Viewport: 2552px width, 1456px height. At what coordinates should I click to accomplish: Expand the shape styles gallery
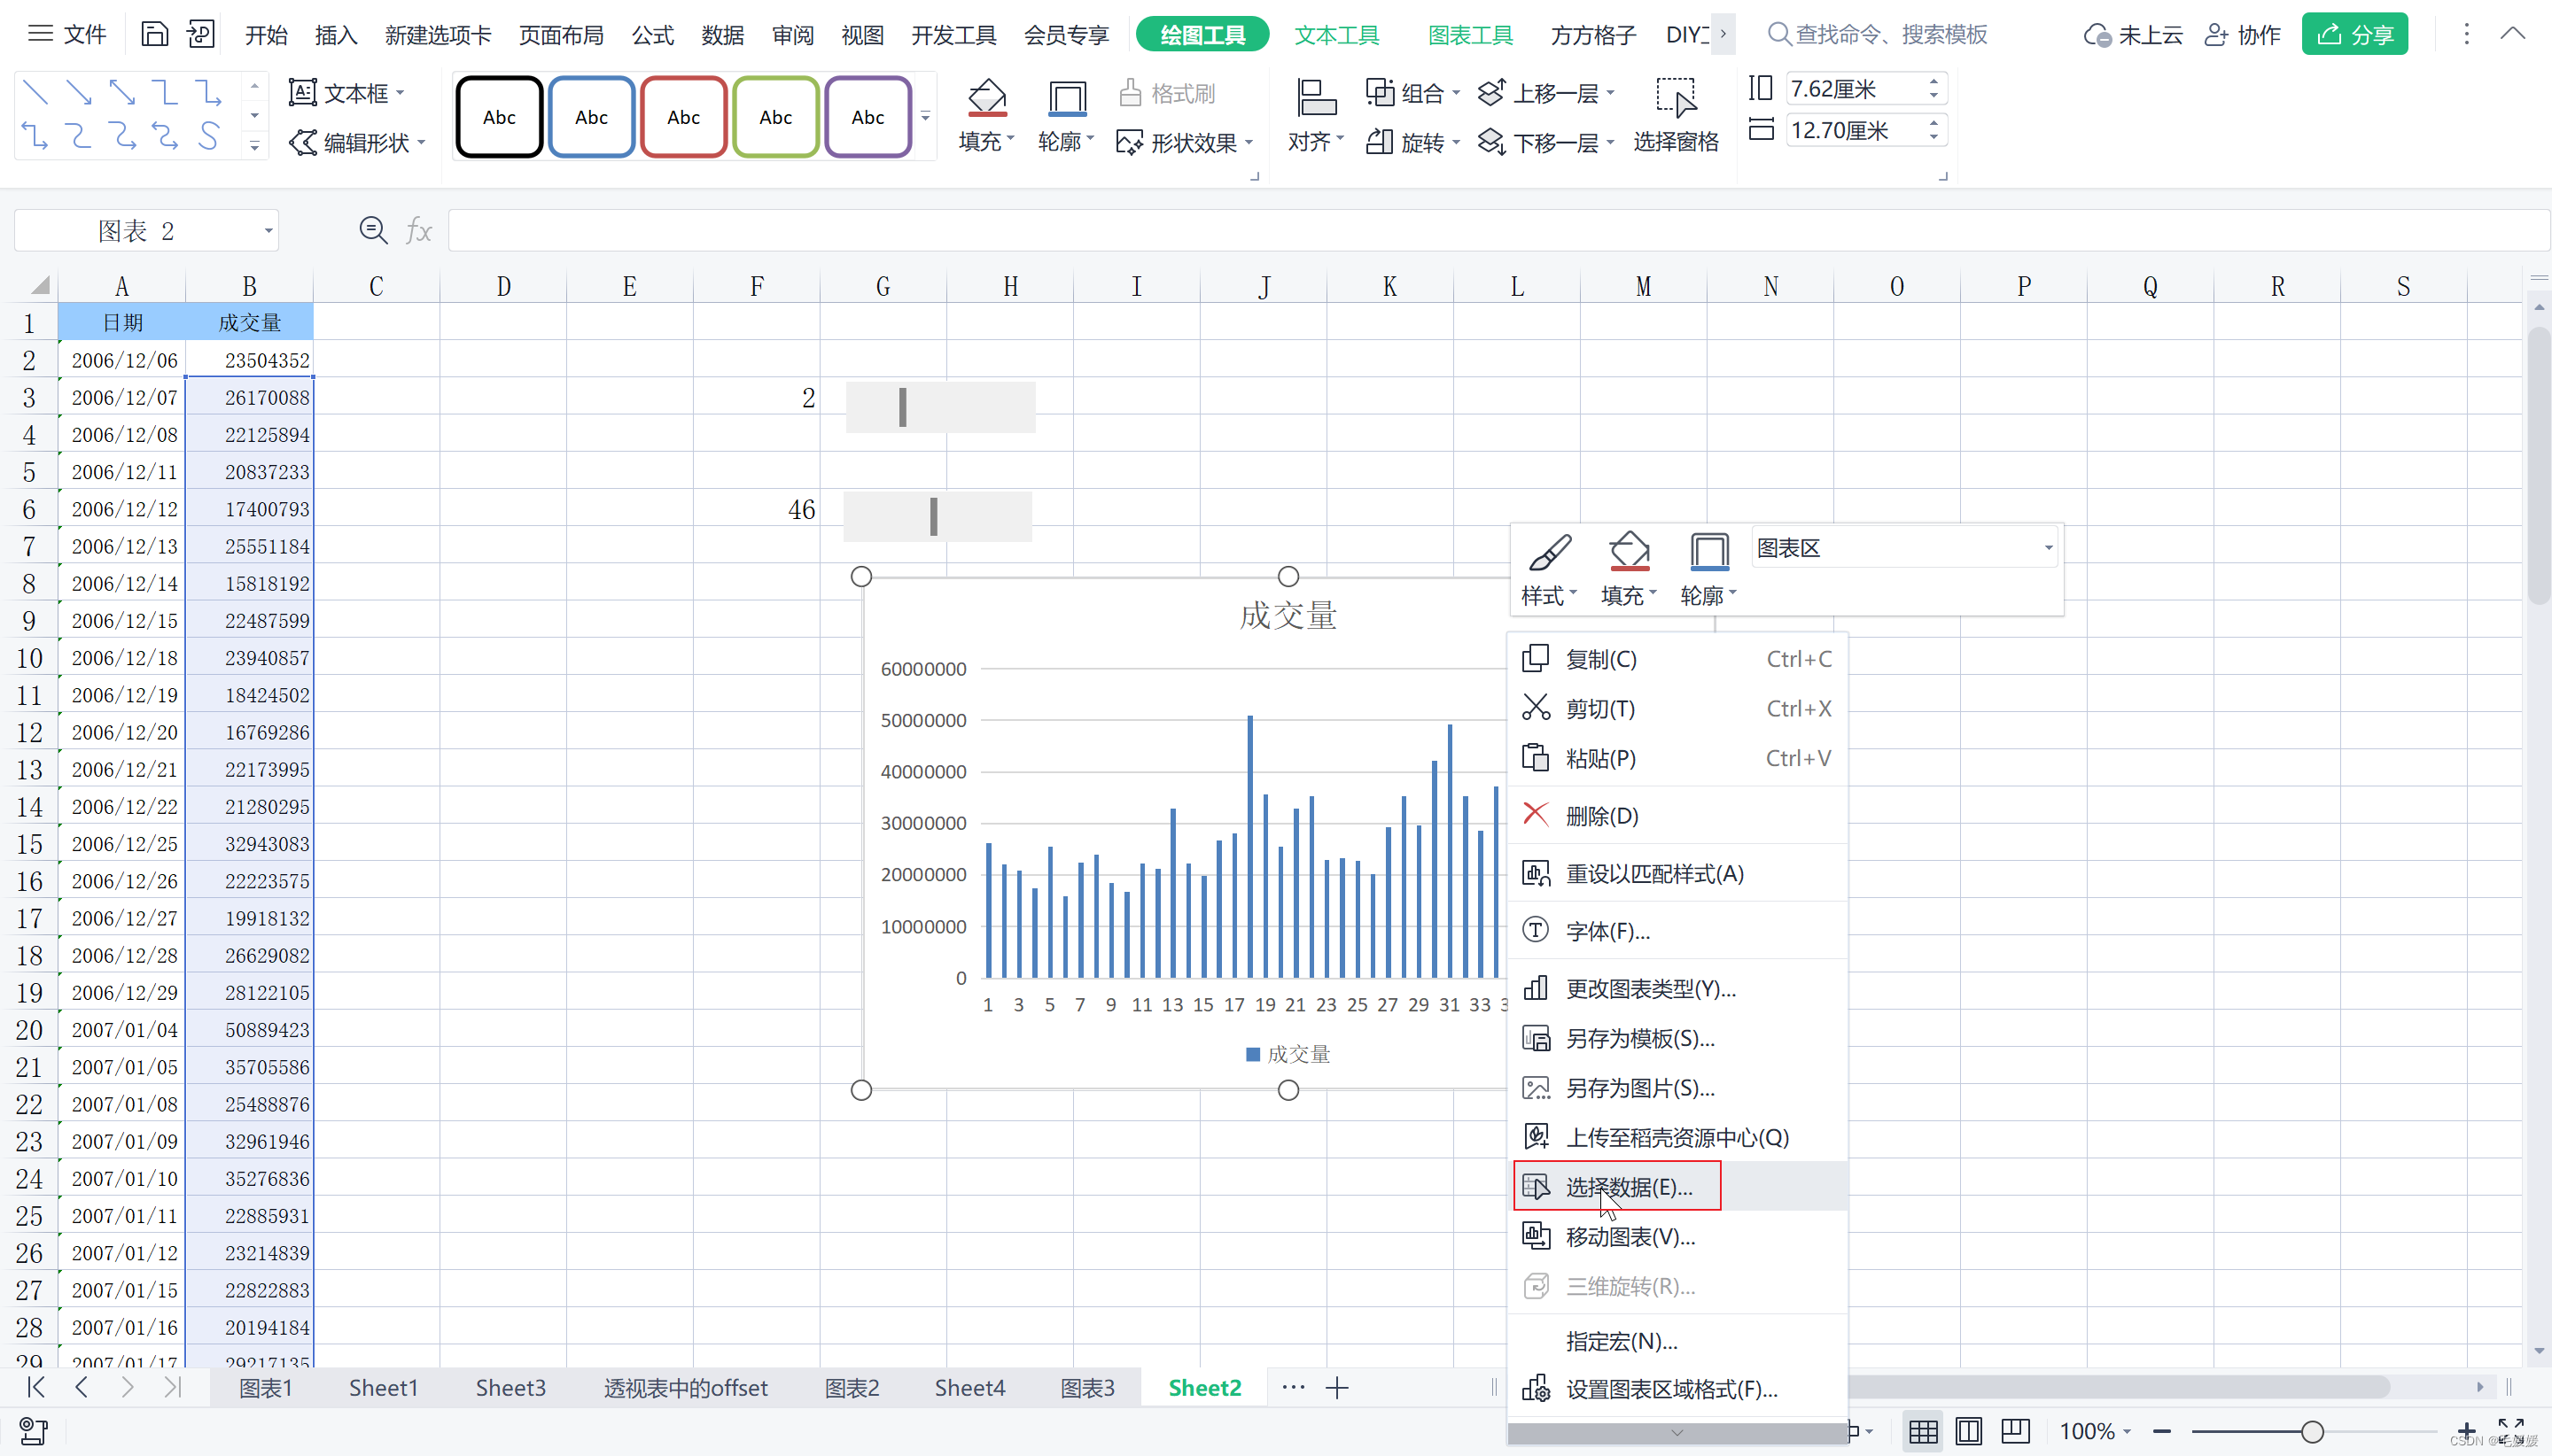pyautogui.click(x=925, y=117)
